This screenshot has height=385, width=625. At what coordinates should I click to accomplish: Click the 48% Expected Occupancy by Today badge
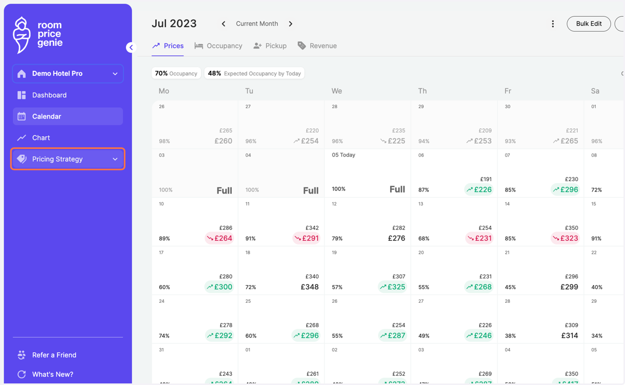pyautogui.click(x=255, y=73)
